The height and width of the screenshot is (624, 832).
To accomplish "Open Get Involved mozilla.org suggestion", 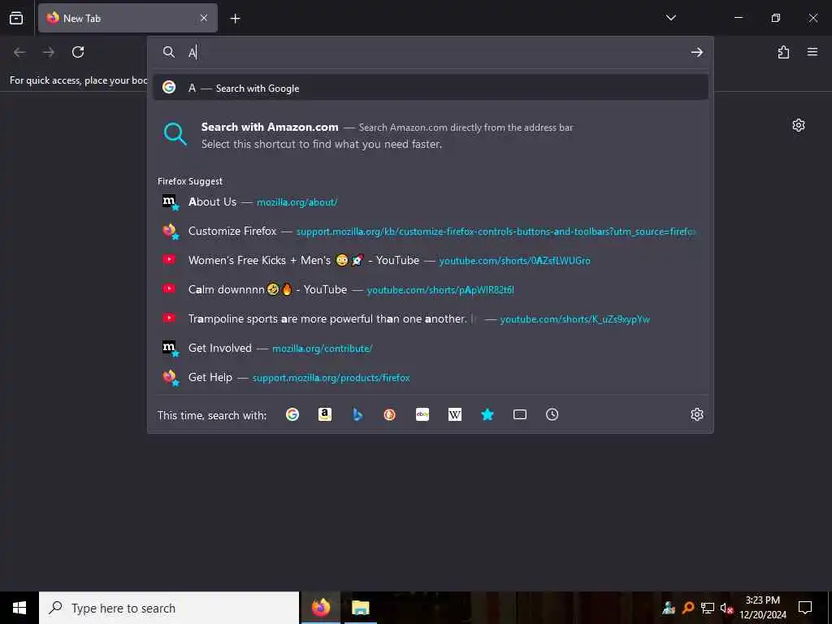I will [431, 348].
